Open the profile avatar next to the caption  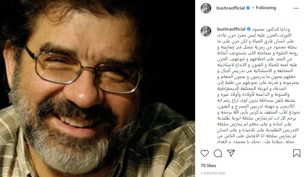[x=206, y=31]
